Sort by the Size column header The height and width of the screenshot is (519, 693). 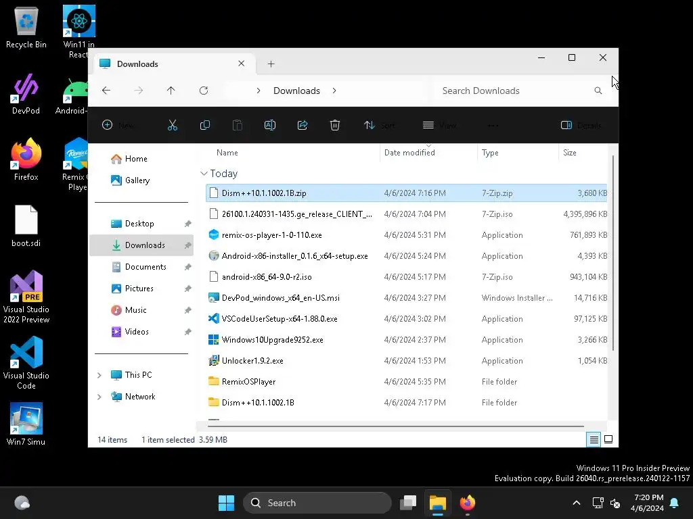click(x=570, y=153)
